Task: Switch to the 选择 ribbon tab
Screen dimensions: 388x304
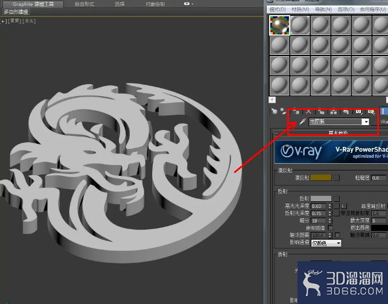Action: (119, 4)
